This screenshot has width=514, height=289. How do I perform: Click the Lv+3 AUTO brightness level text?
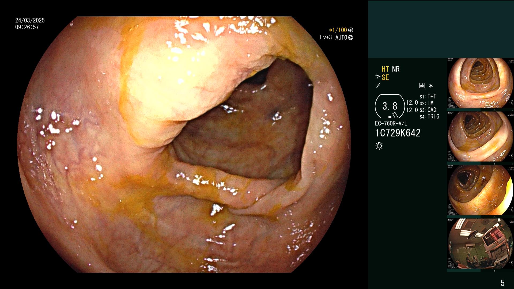coord(334,37)
